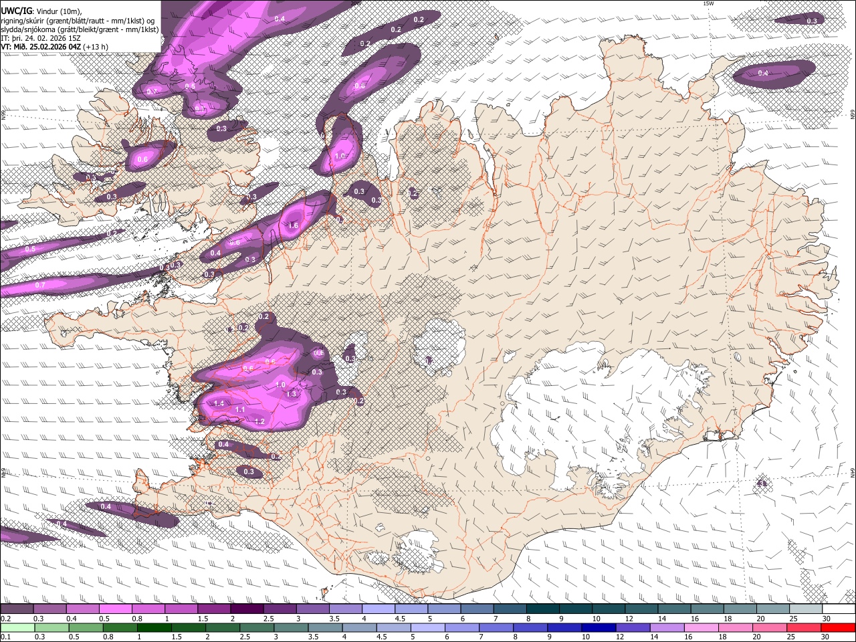Click upper legend swatch between 18 and 20

[740, 609]
